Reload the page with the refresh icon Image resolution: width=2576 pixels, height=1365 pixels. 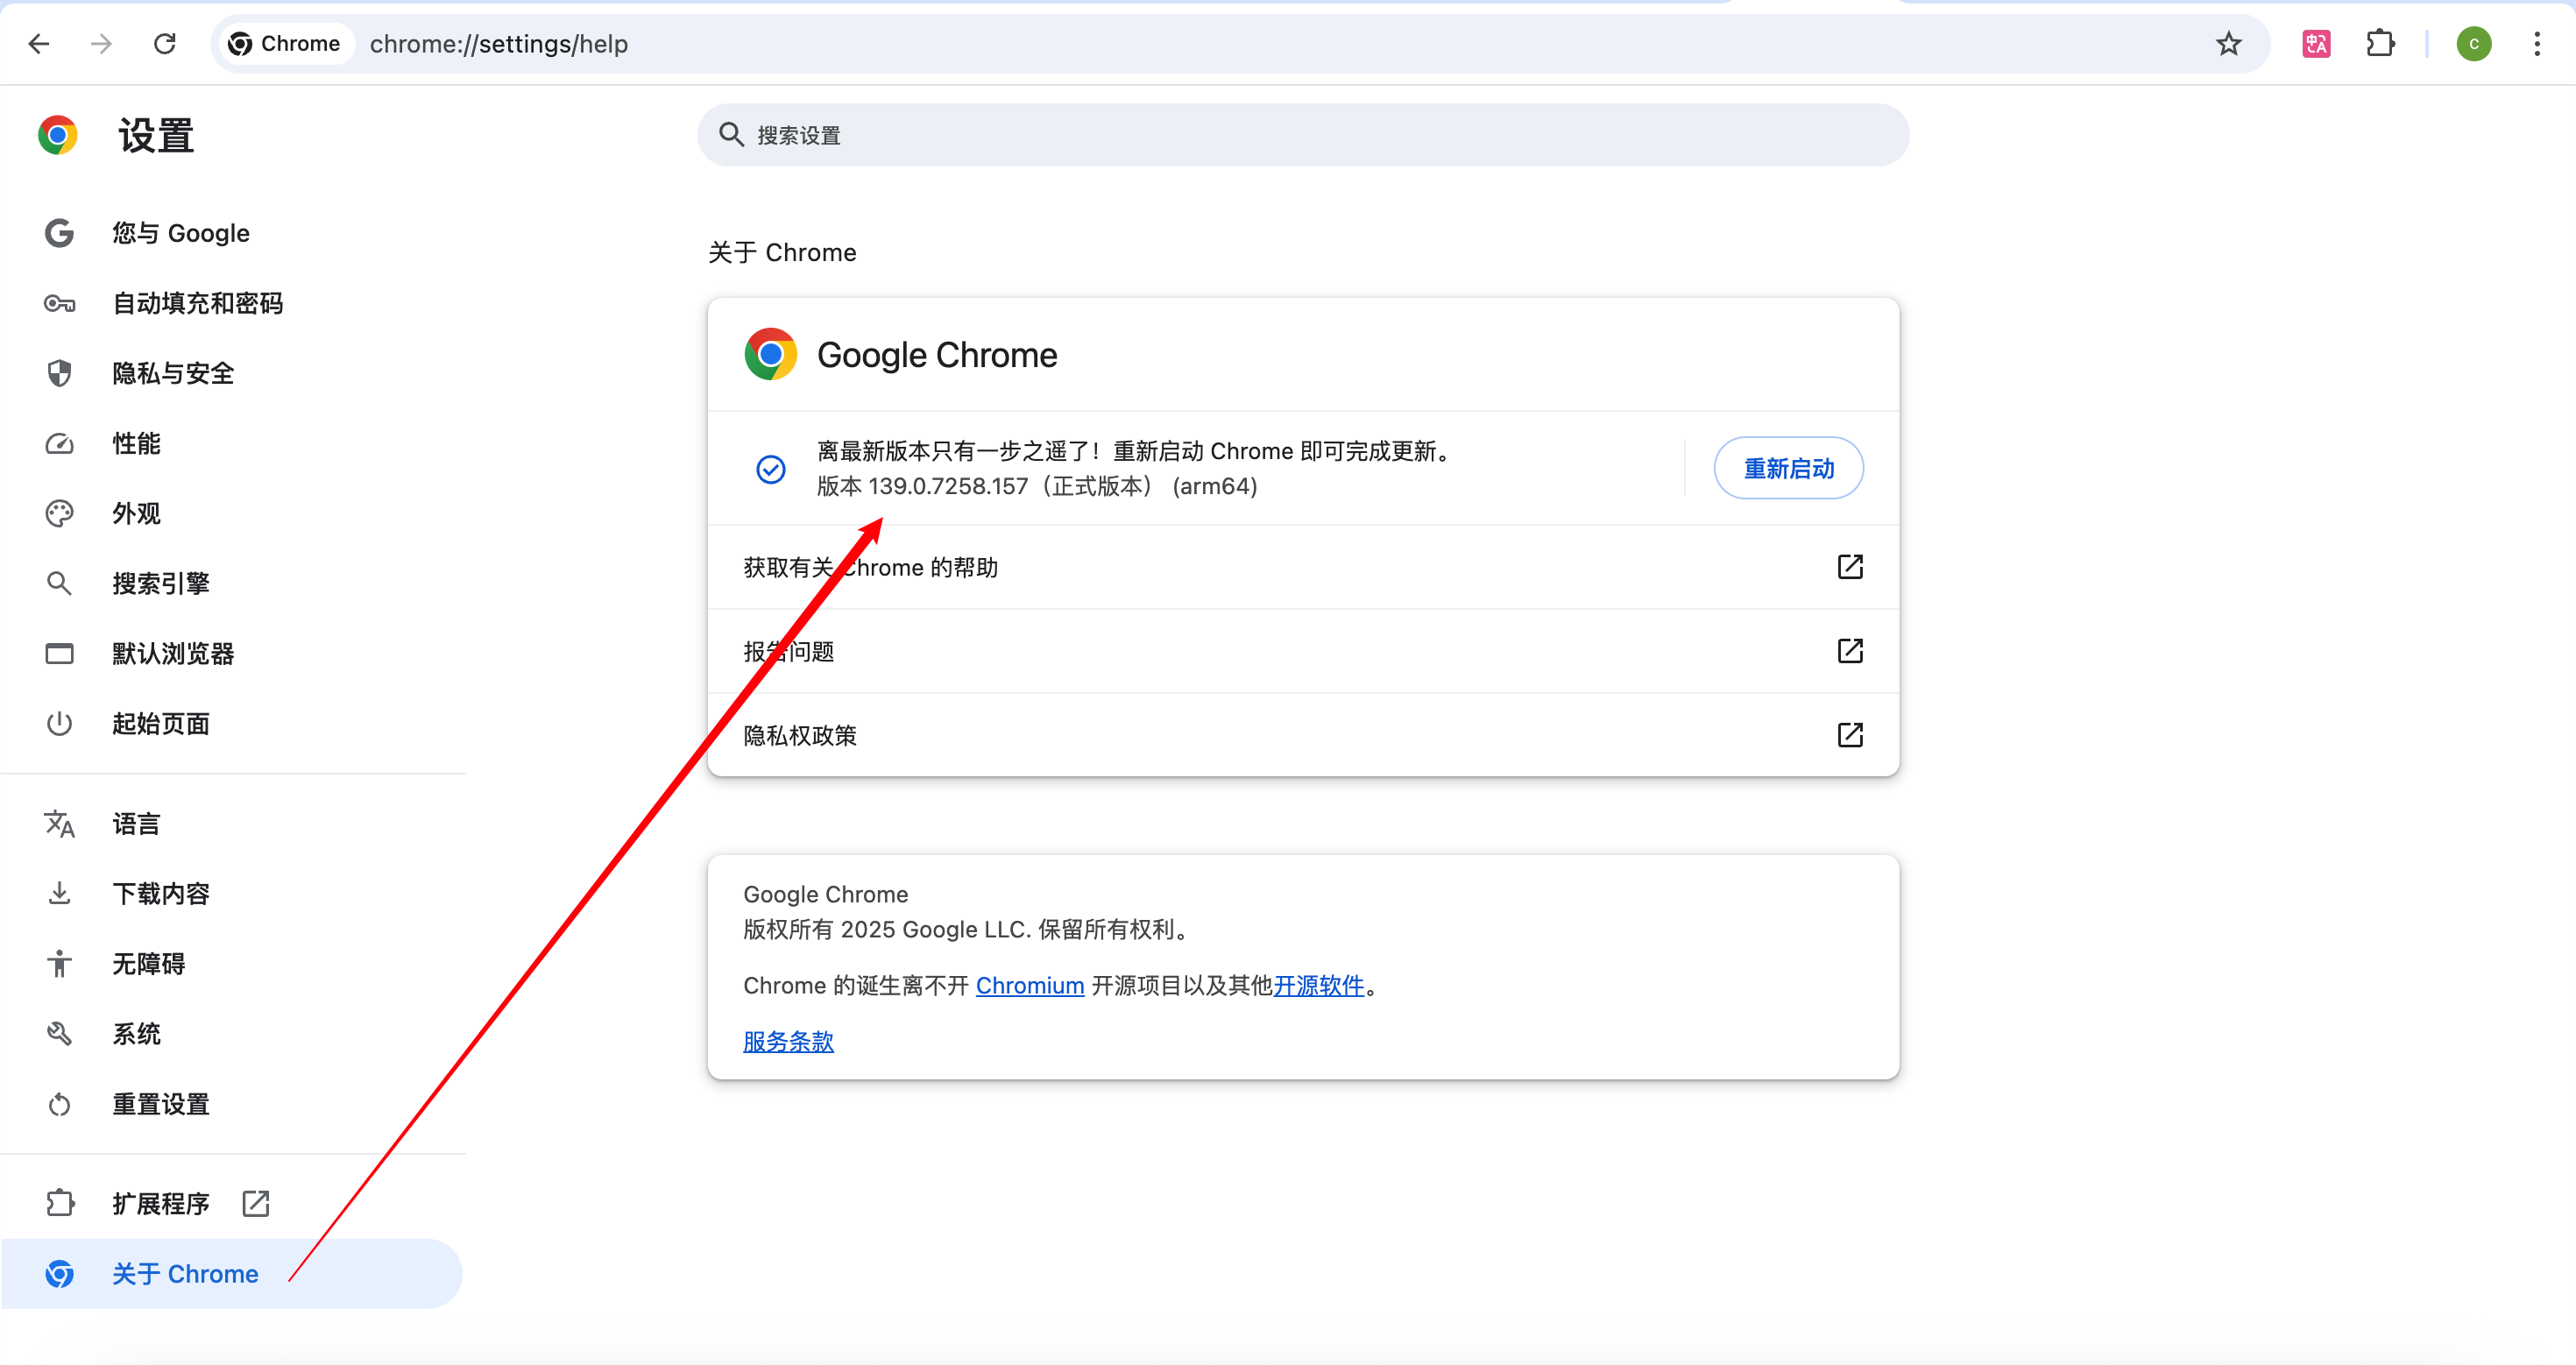point(165,44)
